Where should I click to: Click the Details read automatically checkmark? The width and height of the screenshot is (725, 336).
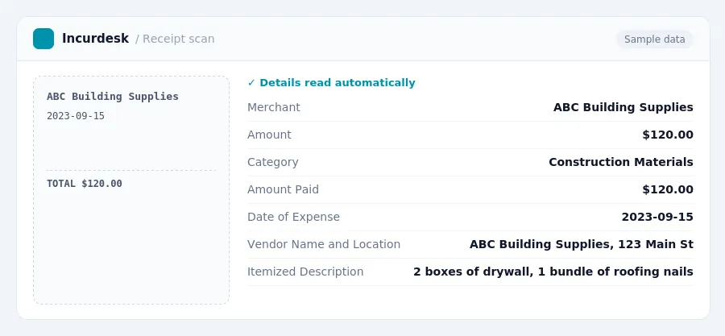[251, 83]
